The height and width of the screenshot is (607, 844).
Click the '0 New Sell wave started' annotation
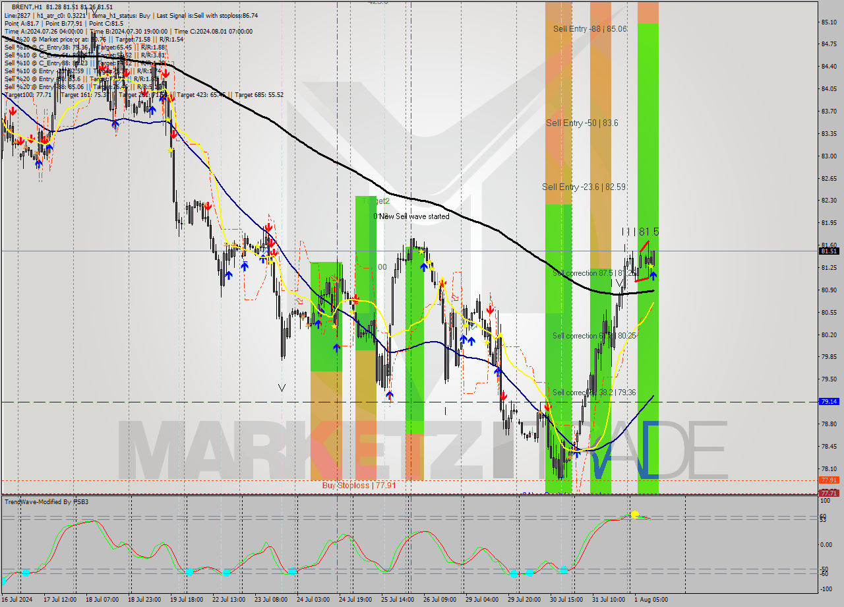411,216
